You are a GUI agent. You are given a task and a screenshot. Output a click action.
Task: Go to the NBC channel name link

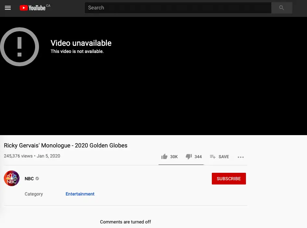[x=29, y=179]
